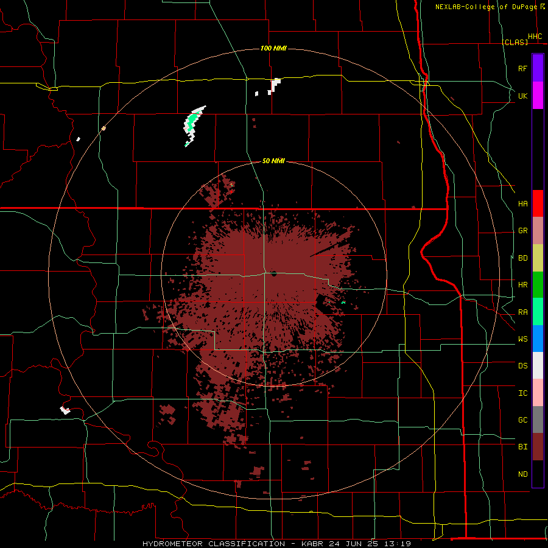Click the GR legend label
Image resolution: width=548 pixels, height=548 pixels.
pyautogui.click(x=522, y=231)
